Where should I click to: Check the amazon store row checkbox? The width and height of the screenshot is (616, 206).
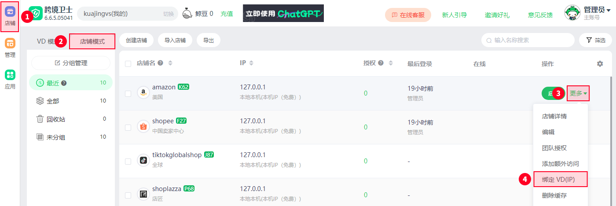coord(128,93)
